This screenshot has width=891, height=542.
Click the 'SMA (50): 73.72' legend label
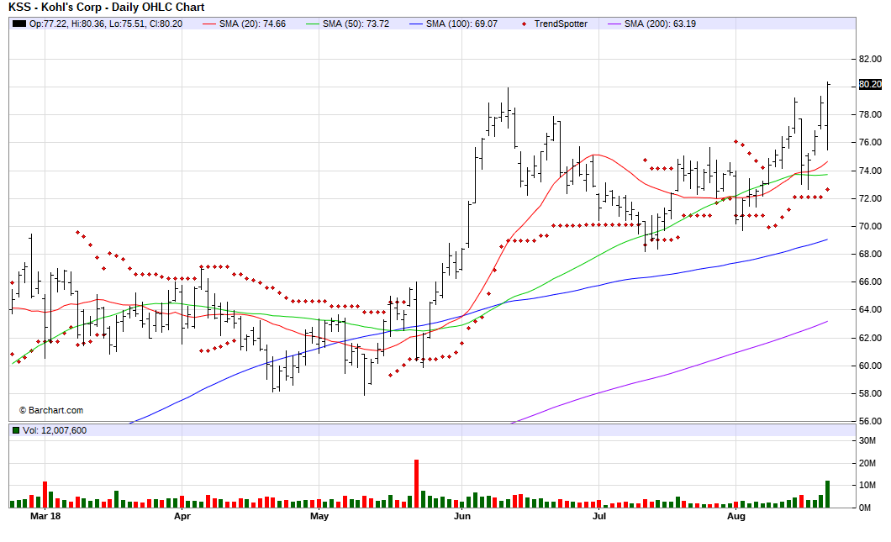pyautogui.click(x=356, y=24)
